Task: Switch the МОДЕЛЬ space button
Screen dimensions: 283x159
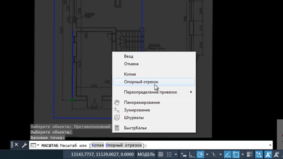Action: 146,154
